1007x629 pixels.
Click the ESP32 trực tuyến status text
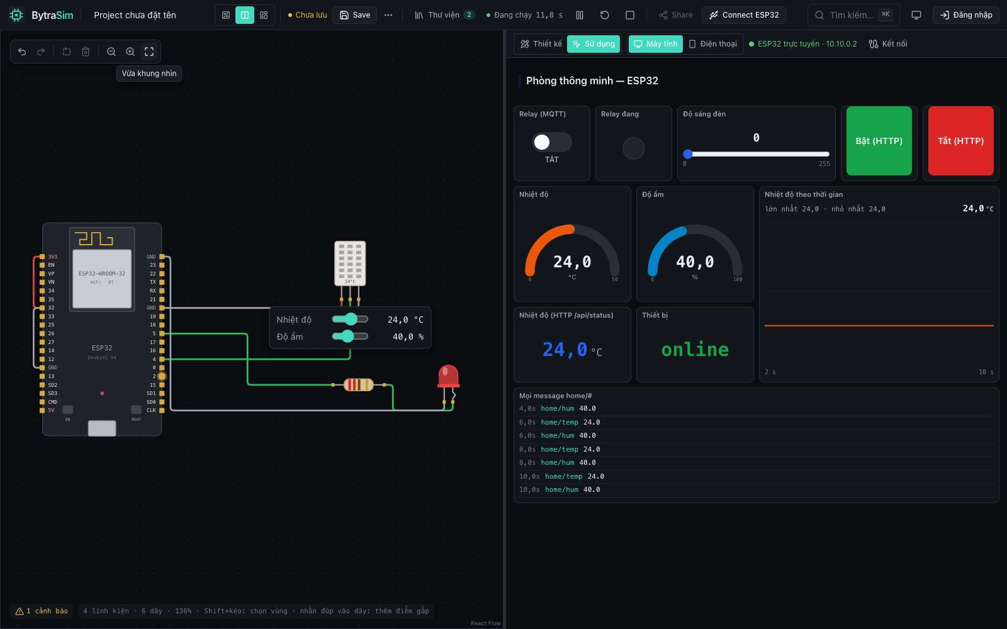click(x=807, y=44)
